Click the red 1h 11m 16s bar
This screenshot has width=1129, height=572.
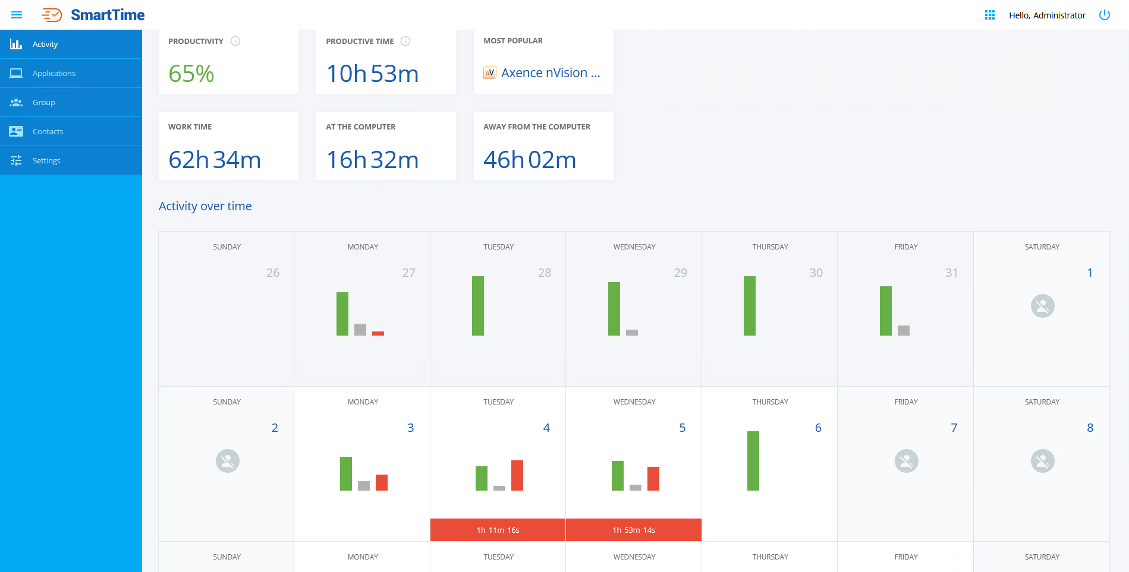click(498, 530)
